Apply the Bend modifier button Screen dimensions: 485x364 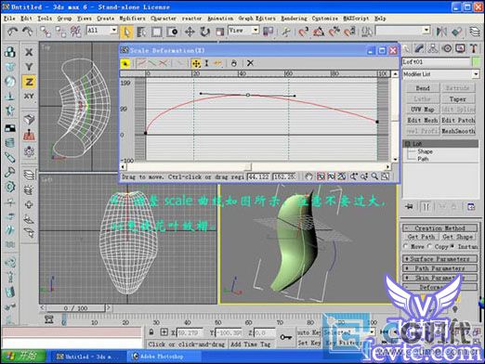(x=423, y=88)
